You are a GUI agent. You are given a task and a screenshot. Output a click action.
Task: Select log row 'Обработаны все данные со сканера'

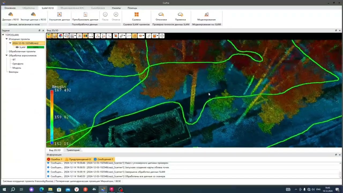pos(192,176)
